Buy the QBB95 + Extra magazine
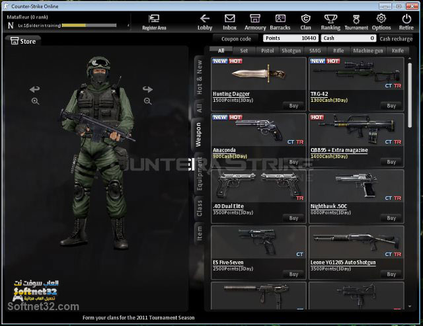This screenshot has width=423, height=326. click(391, 162)
